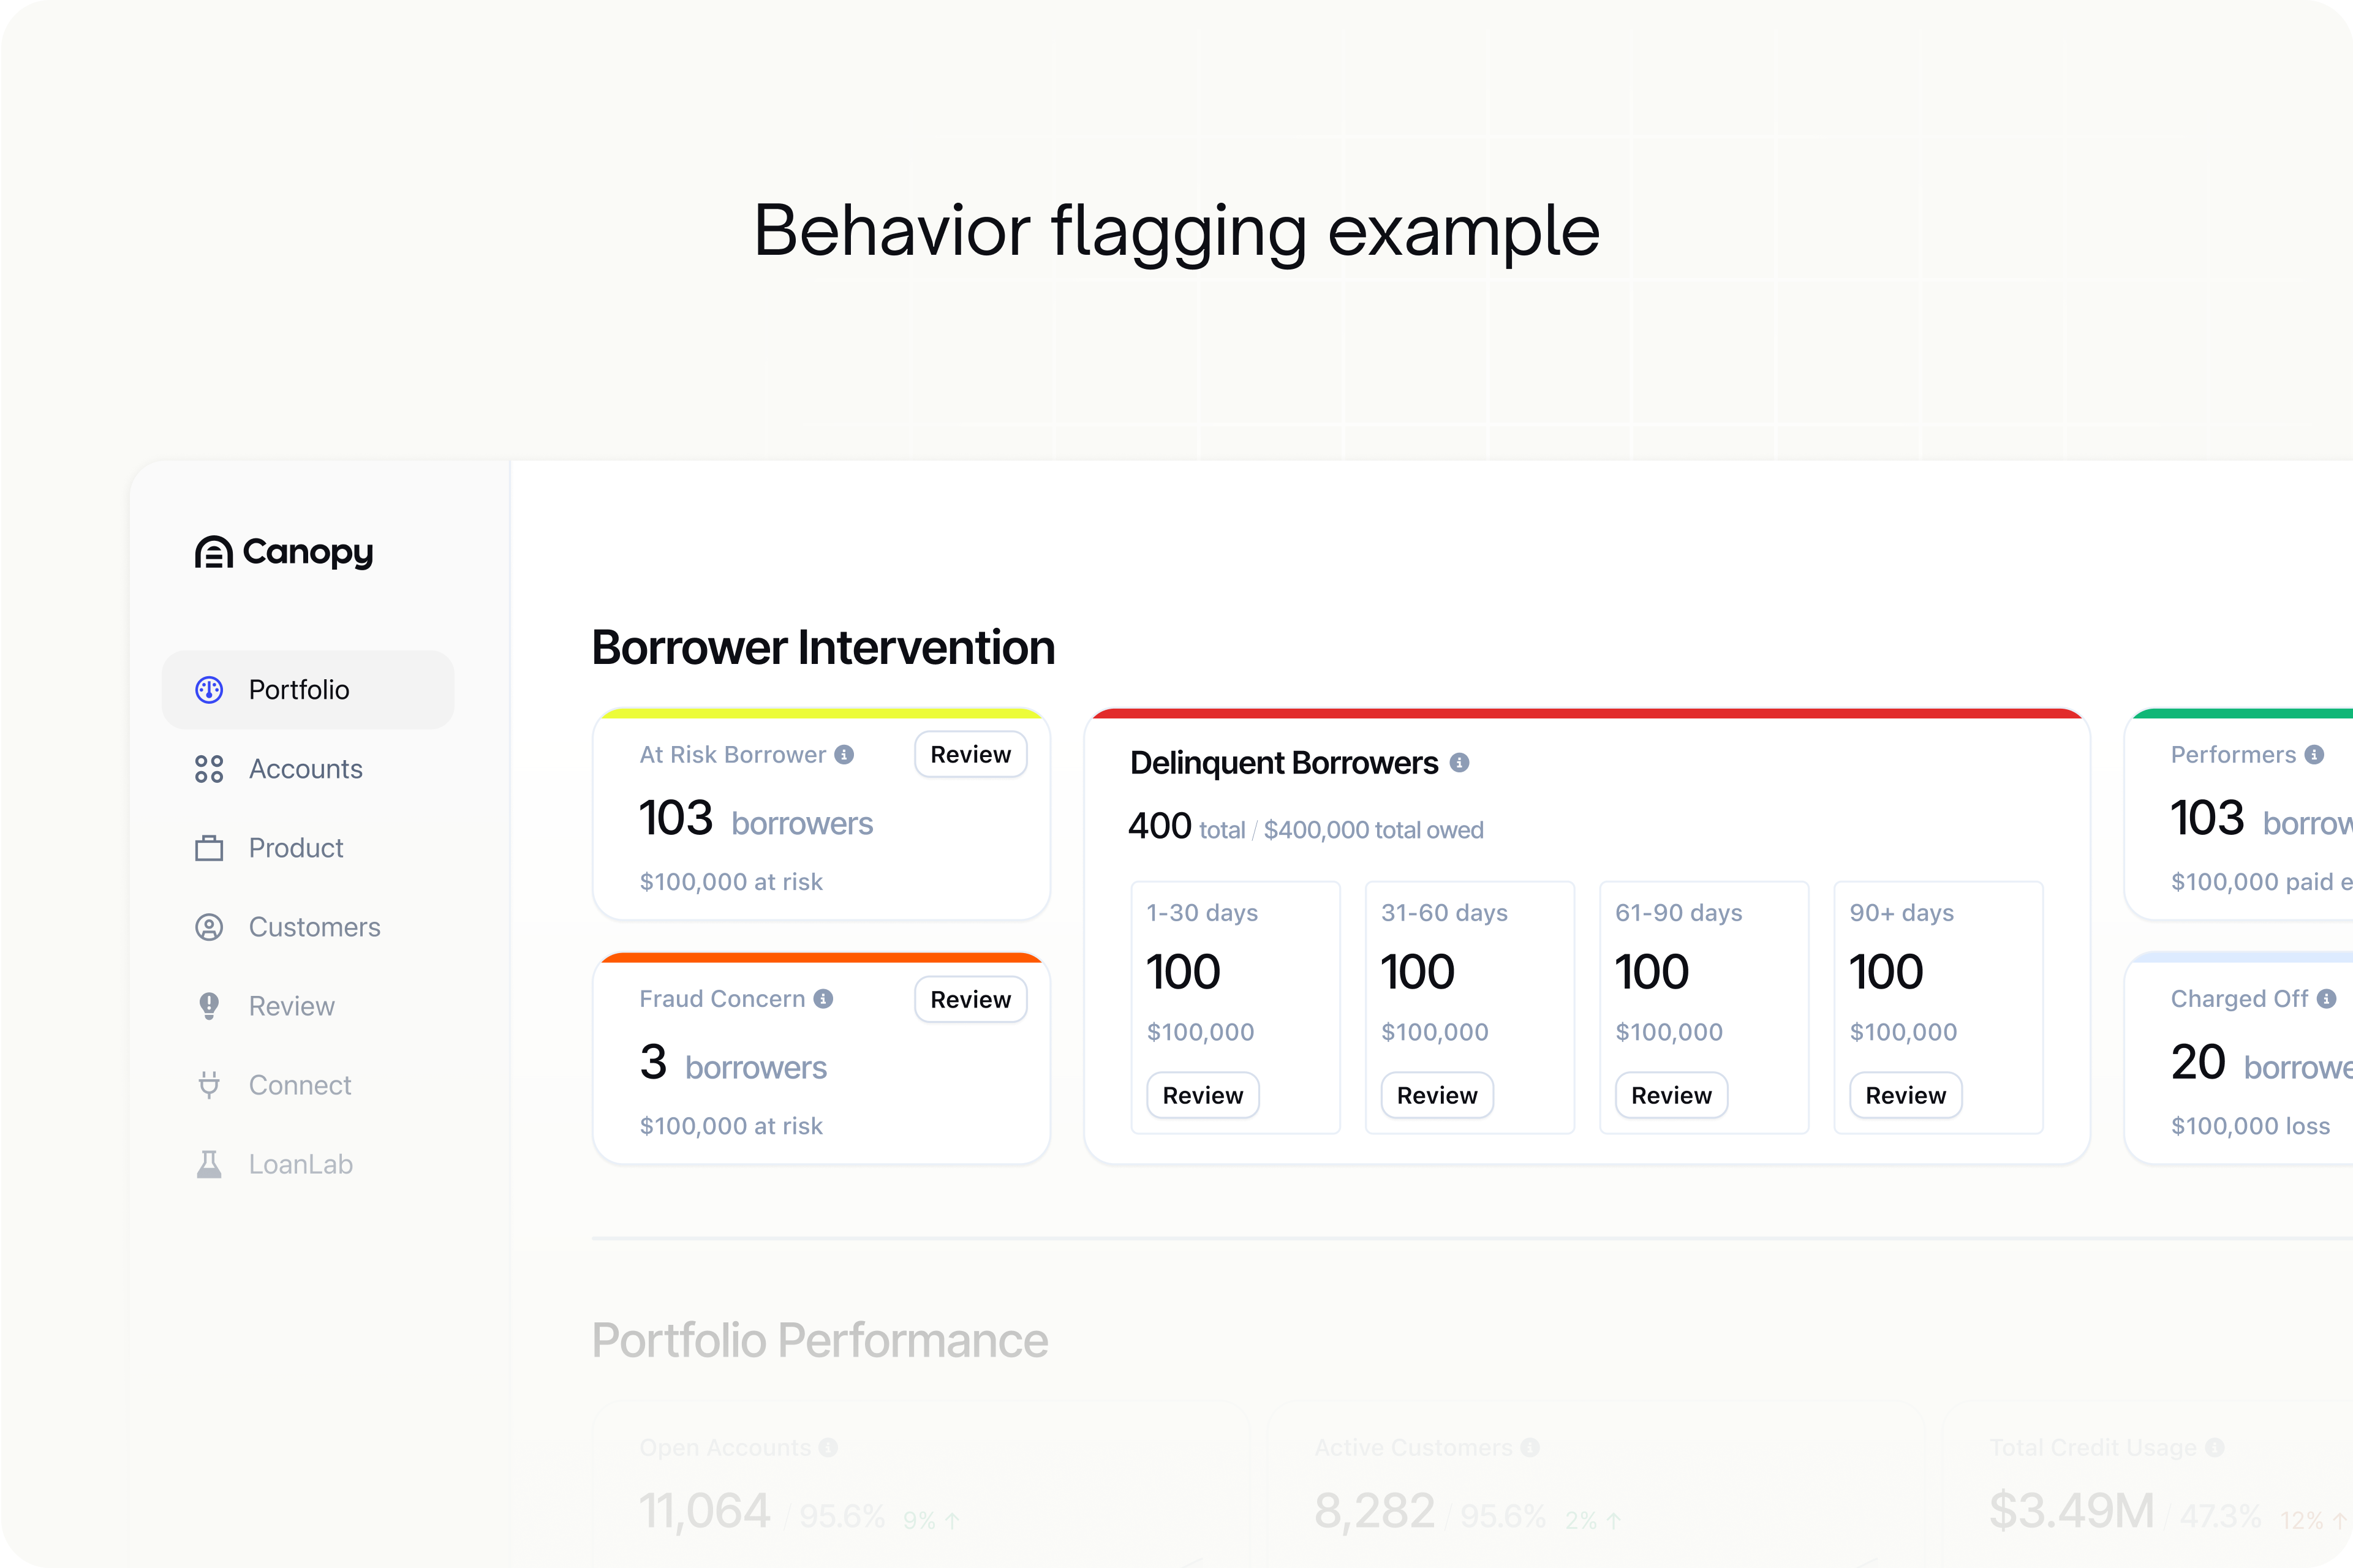Open the Accounts menu item
2353x1568 pixels.
tap(305, 769)
